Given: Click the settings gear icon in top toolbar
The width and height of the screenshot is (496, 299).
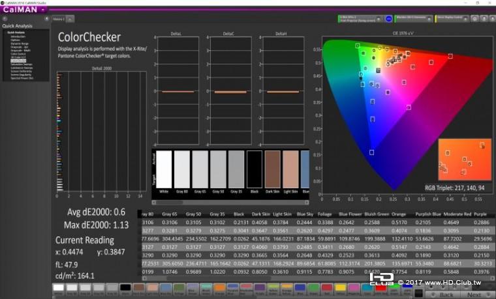Looking at the screenshot, I should (x=474, y=19).
